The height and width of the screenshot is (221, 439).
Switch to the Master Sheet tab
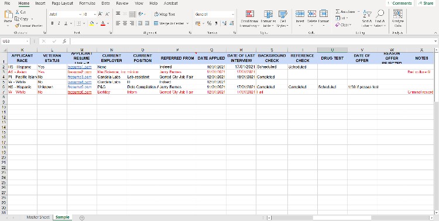pyautogui.click(x=38, y=217)
